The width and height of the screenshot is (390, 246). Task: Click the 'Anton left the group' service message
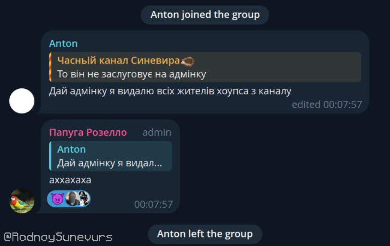[x=205, y=234]
